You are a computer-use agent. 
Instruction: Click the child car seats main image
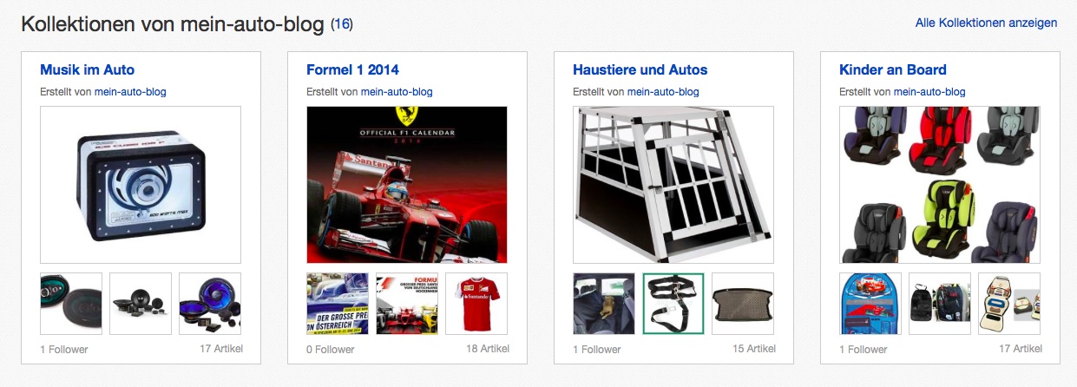tap(940, 185)
